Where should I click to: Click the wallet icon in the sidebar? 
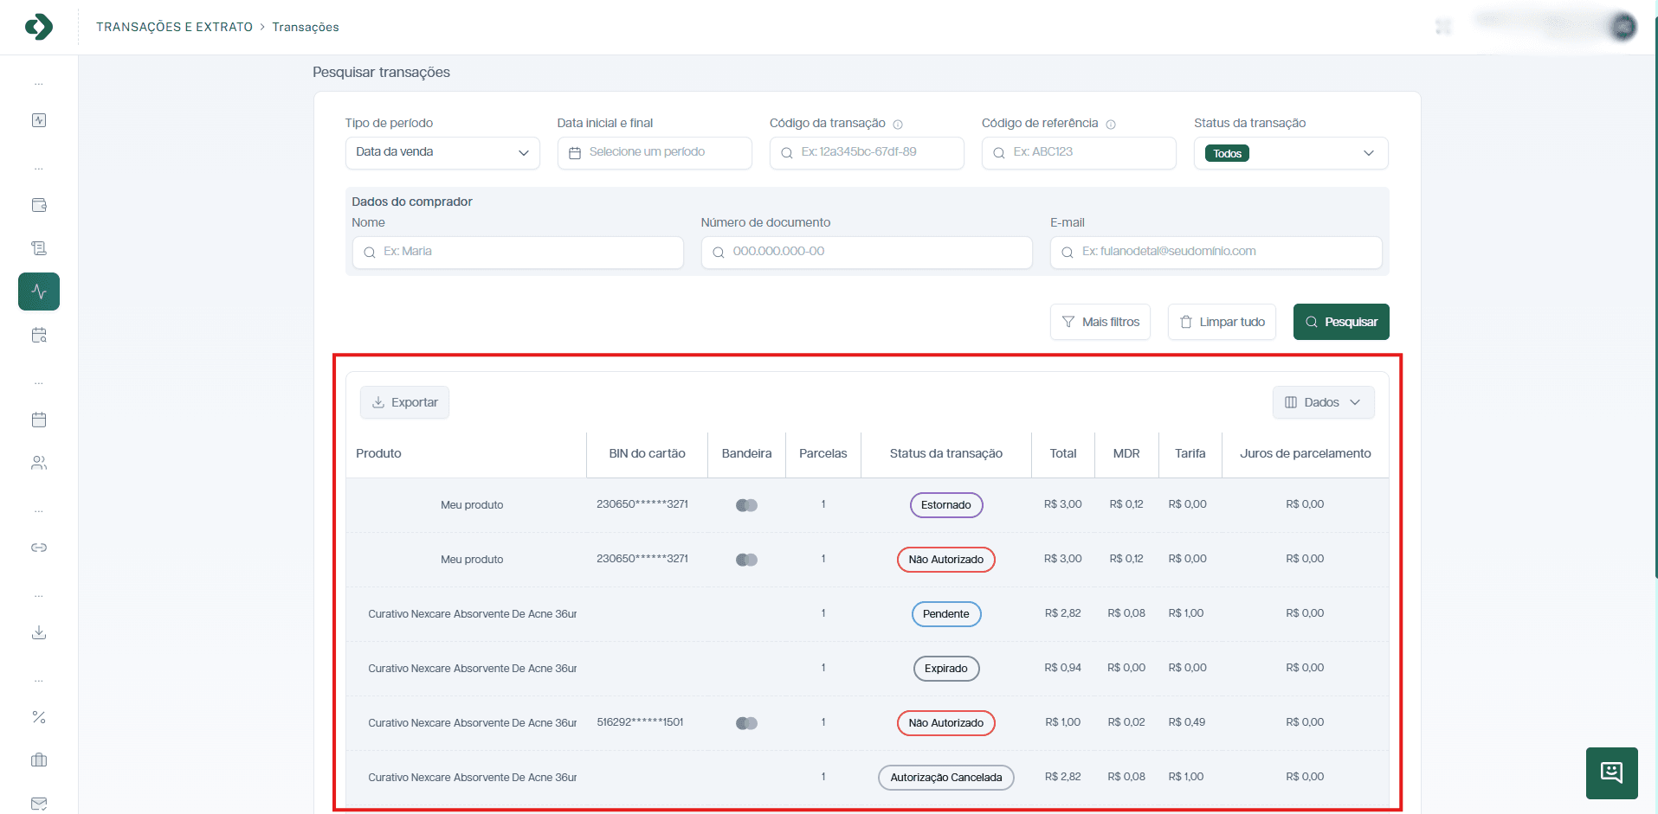tap(39, 205)
